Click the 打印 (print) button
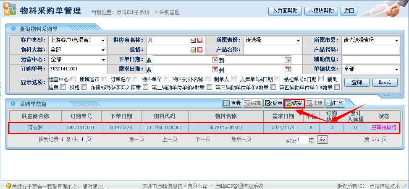 [x=335, y=103]
